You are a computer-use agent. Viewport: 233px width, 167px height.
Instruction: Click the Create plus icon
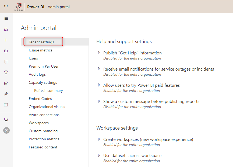[6, 40]
